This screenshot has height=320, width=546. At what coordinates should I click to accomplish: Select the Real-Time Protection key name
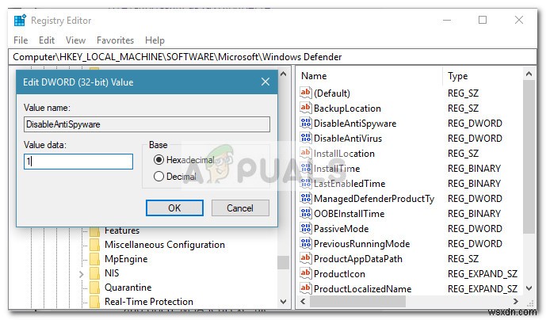point(149,302)
